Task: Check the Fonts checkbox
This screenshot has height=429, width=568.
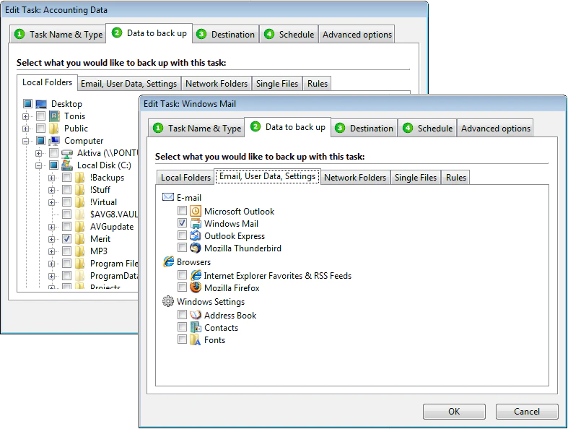Action: pos(182,339)
